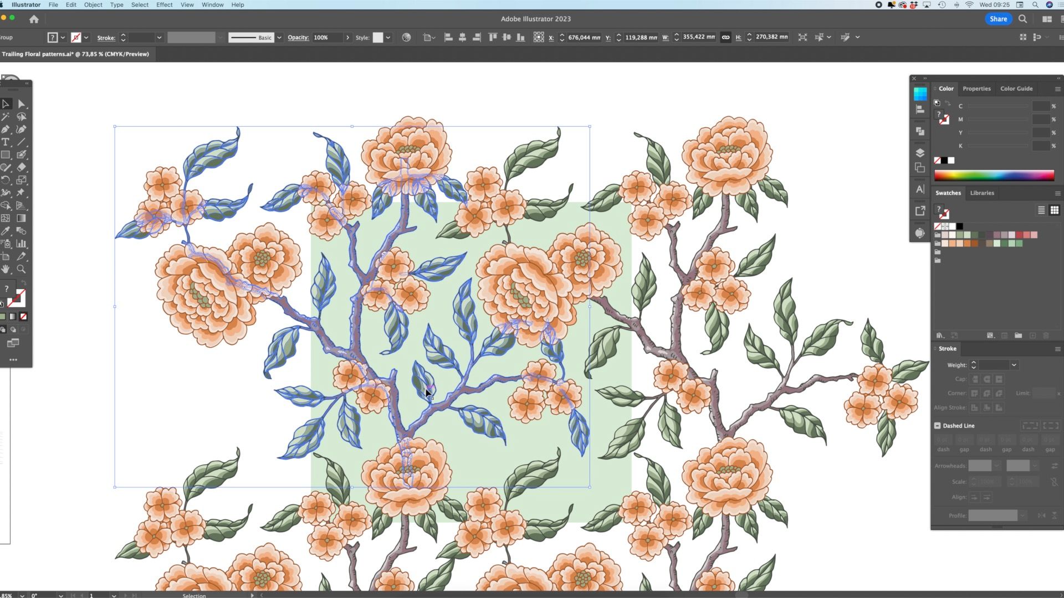Open the Stroke weight dropdown in control bar
The height and width of the screenshot is (598, 1064).
(x=159, y=38)
